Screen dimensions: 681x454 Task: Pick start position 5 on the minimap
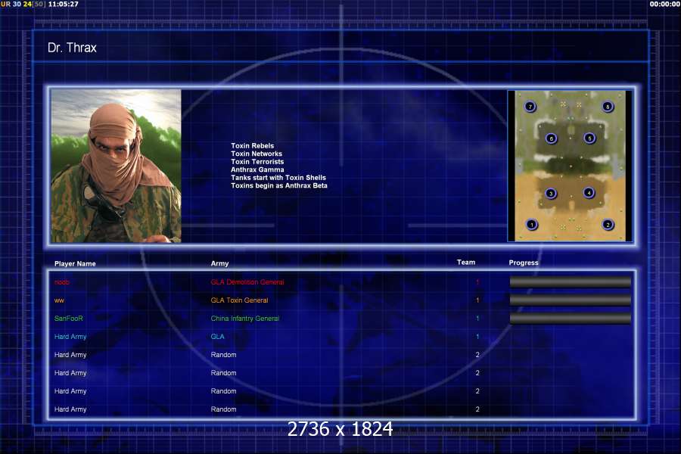click(x=589, y=138)
